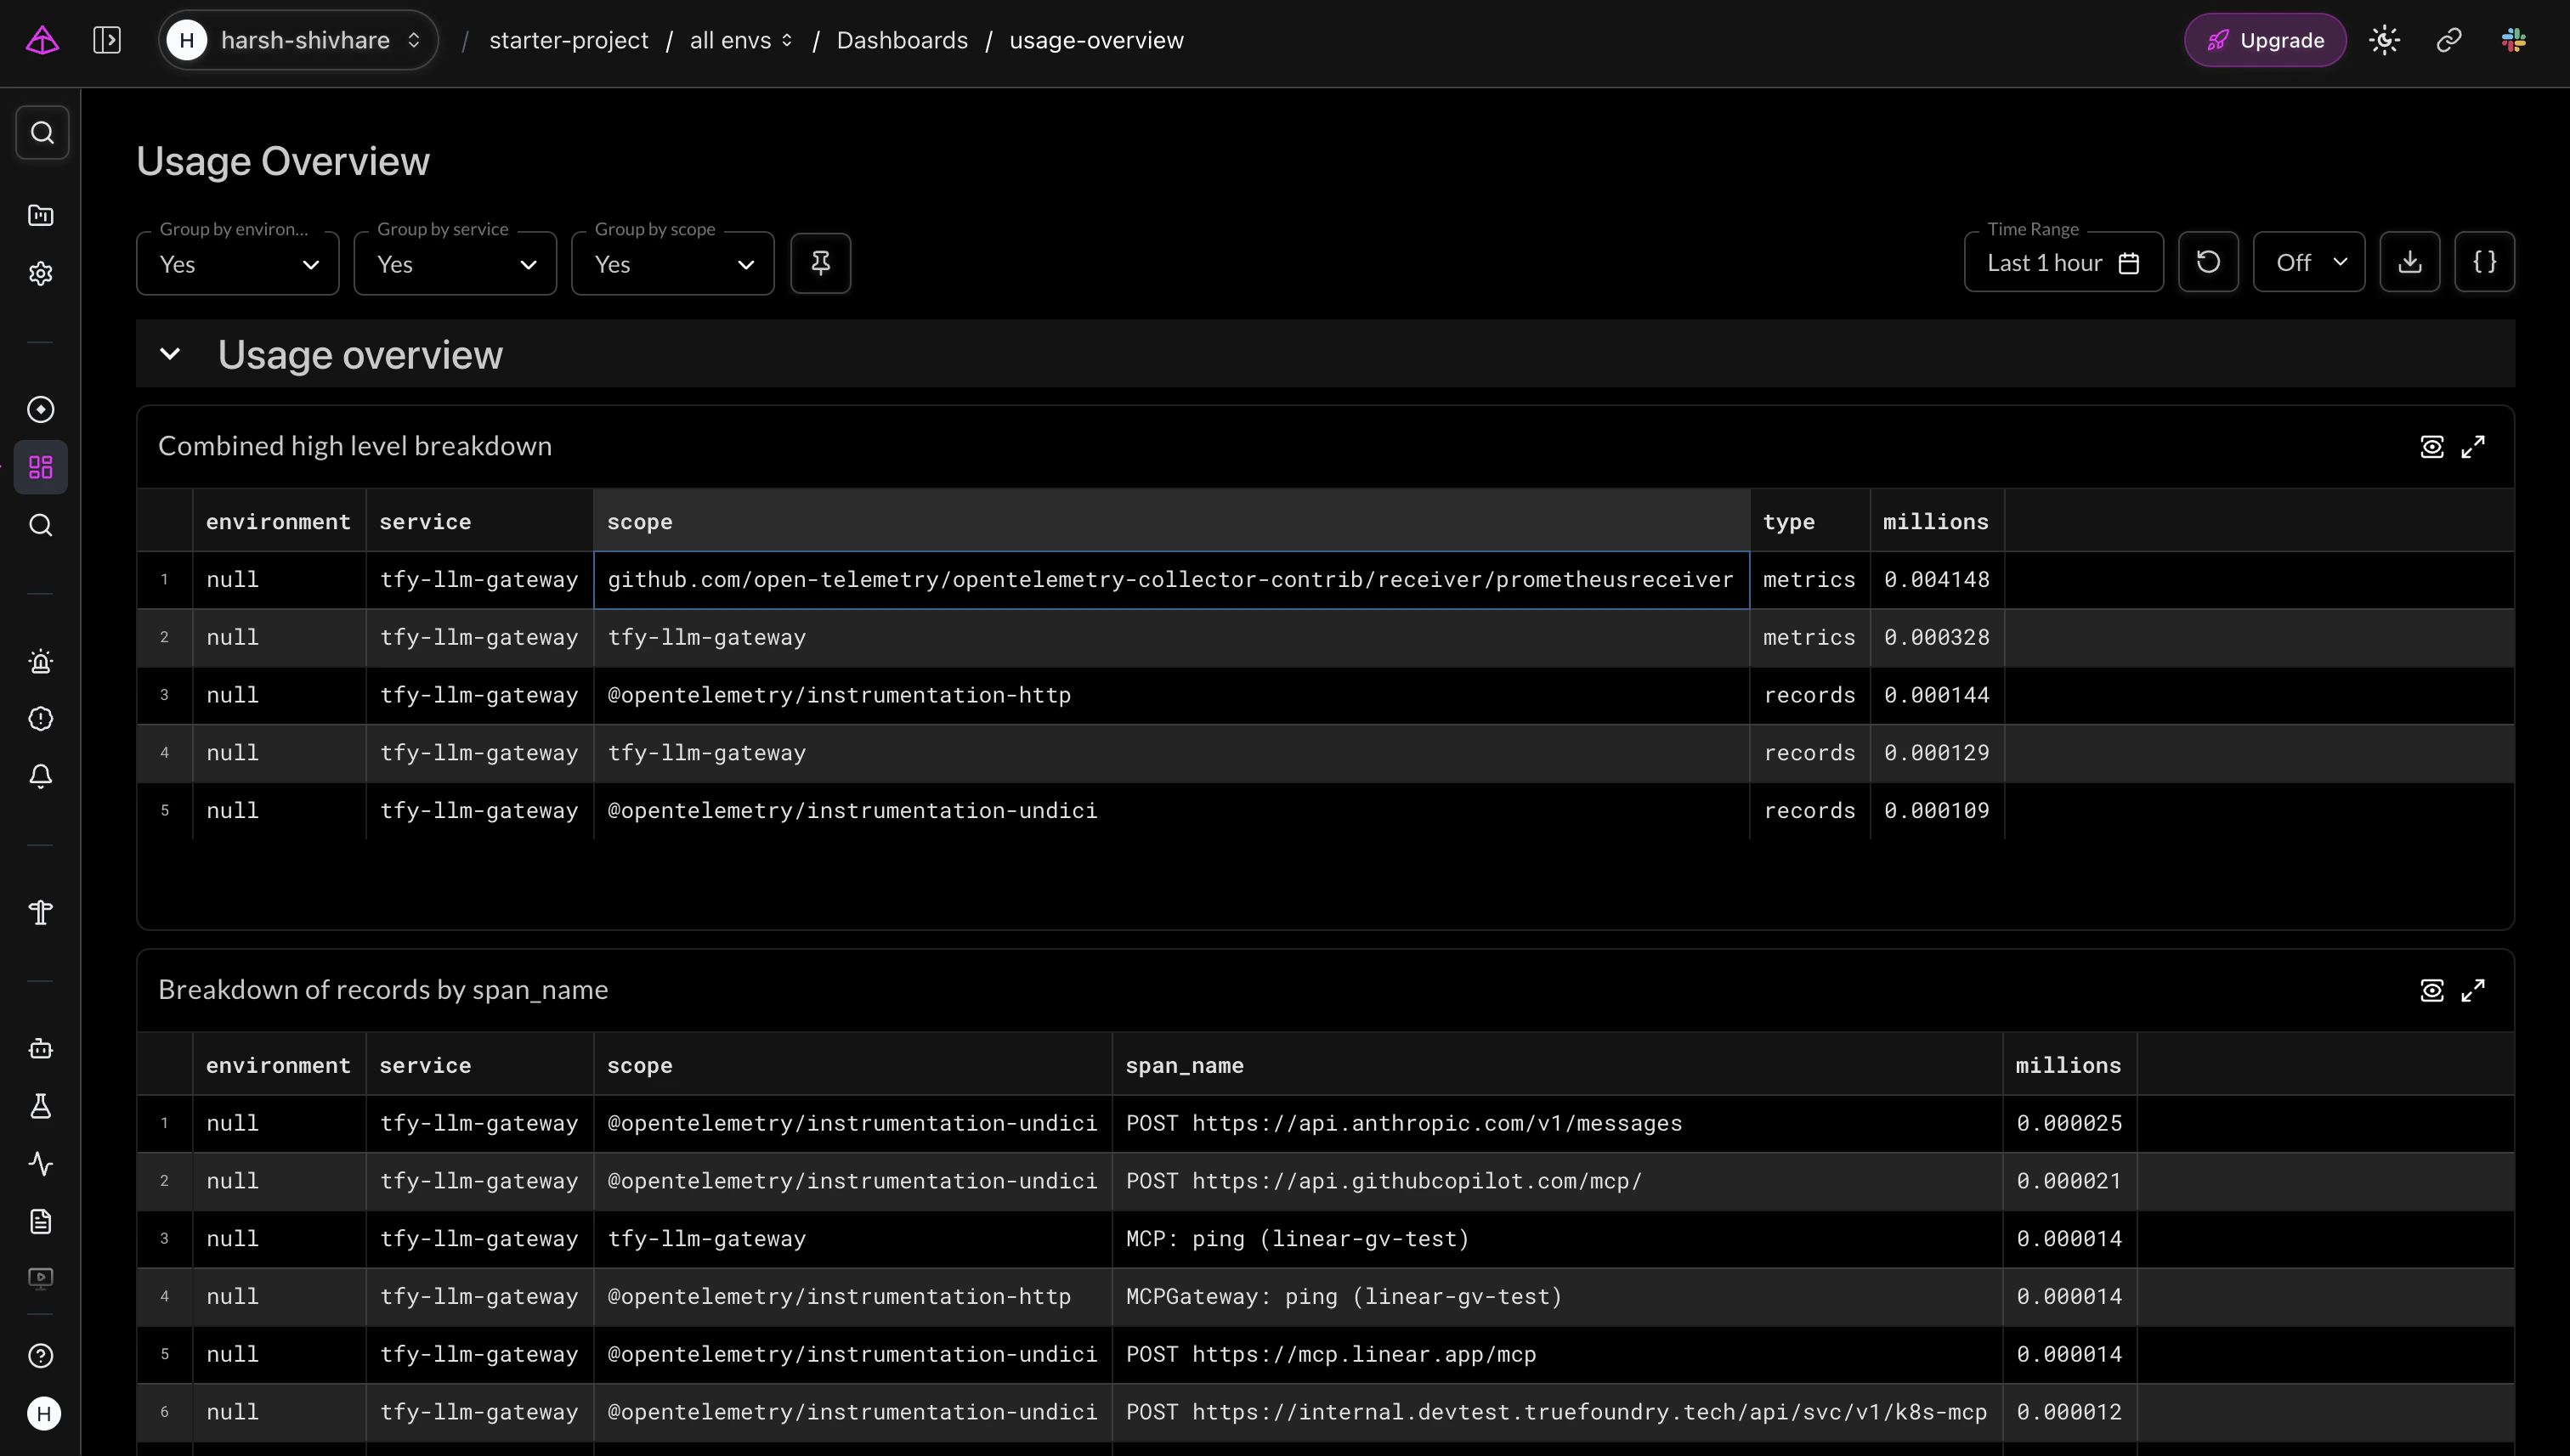Image resolution: width=2570 pixels, height=1456 pixels.
Task: Open the Dashboards grid sidebar icon
Action: [x=41, y=467]
